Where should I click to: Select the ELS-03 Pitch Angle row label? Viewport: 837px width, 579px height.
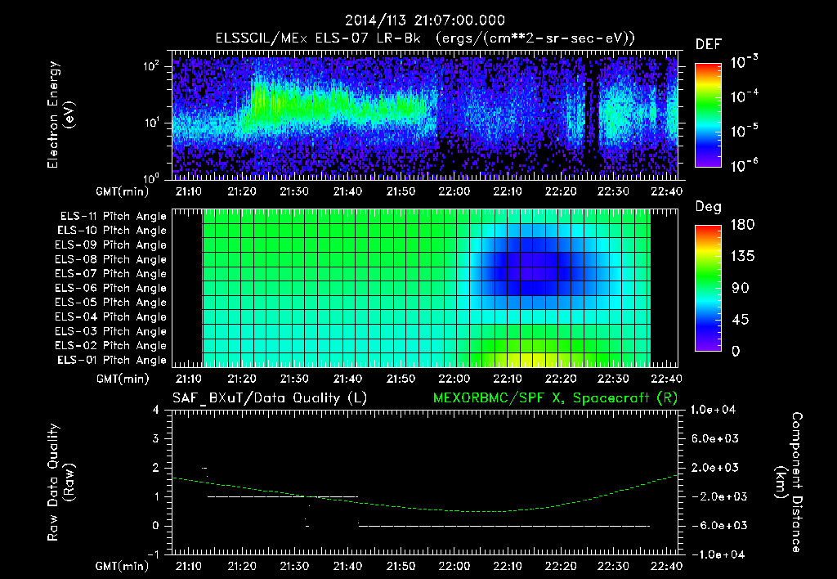point(111,331)
